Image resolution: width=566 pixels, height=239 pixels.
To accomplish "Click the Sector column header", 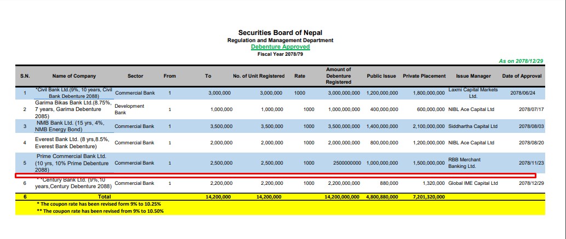I will pyautogui.click(x=135, y=76).
